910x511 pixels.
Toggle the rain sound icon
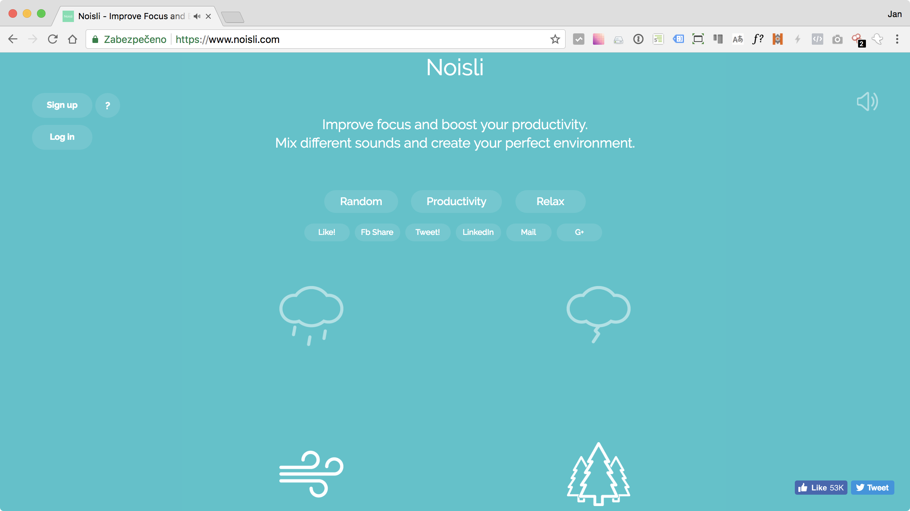(x=311, y=314)
